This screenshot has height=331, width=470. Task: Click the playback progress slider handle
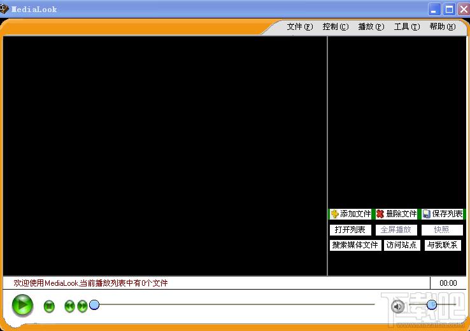(94, 305)
